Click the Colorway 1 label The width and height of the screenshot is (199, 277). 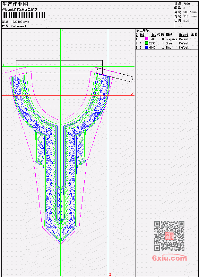tap(19, 26)
